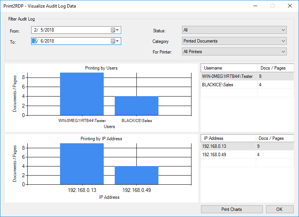This screenshot has height=217, width=299.
Task: Click the 192.168.0.13 bar in IP chart
Action: [82, 164]
